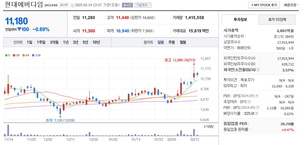Click the purple 거래량 legend swatch
The width and height of the screenshot is (306, 145).
[205, 127]
